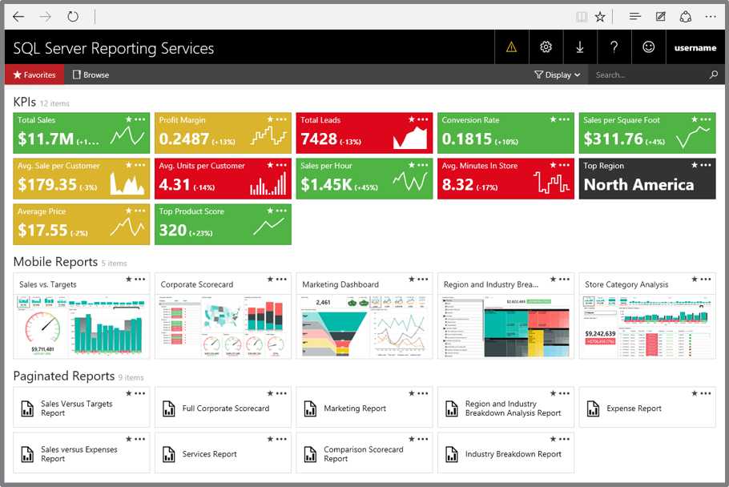Image resolution: width=729 pixels, height=487 pixels.
Task: Open the username account menu
Action: (x=695, y=47)
